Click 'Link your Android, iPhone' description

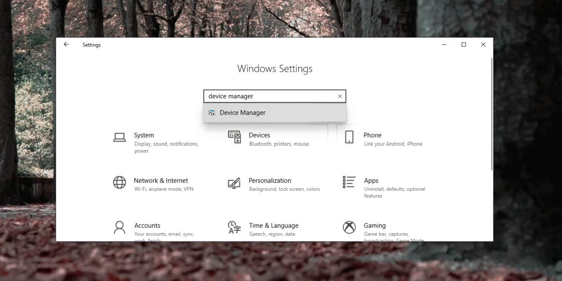click(x=393, y=144)
